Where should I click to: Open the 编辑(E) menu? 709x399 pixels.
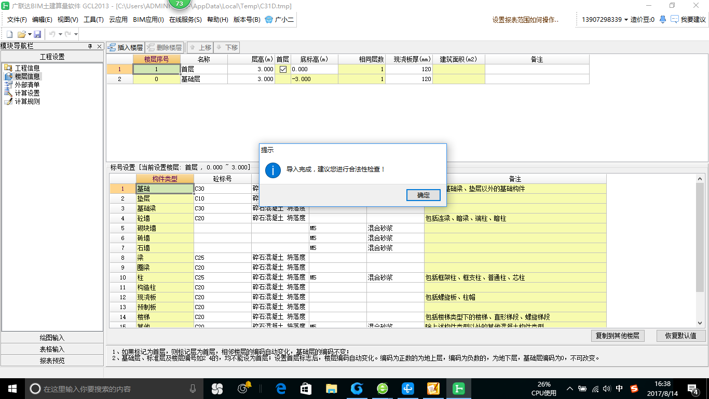point(42,20)
